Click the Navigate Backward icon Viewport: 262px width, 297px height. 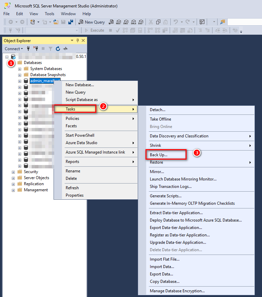coord(11,22)
